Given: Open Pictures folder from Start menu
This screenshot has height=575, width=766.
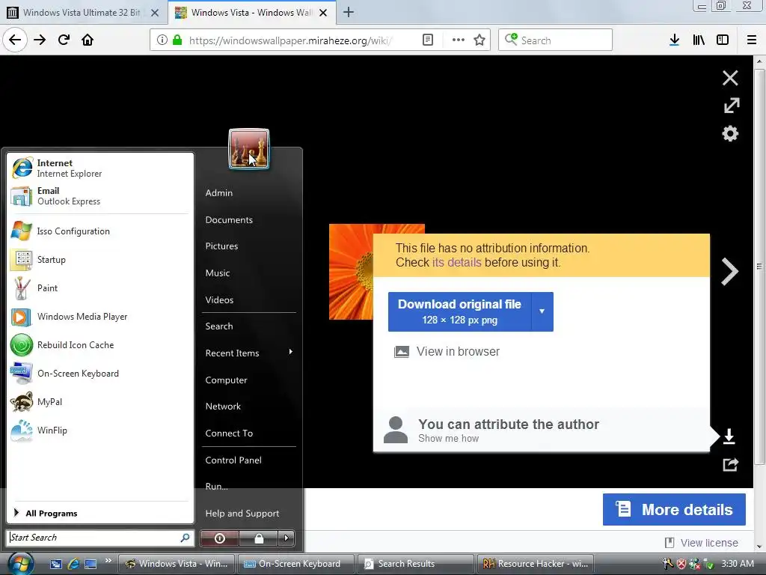Looking at the screenshot, I should click(221, 246).
